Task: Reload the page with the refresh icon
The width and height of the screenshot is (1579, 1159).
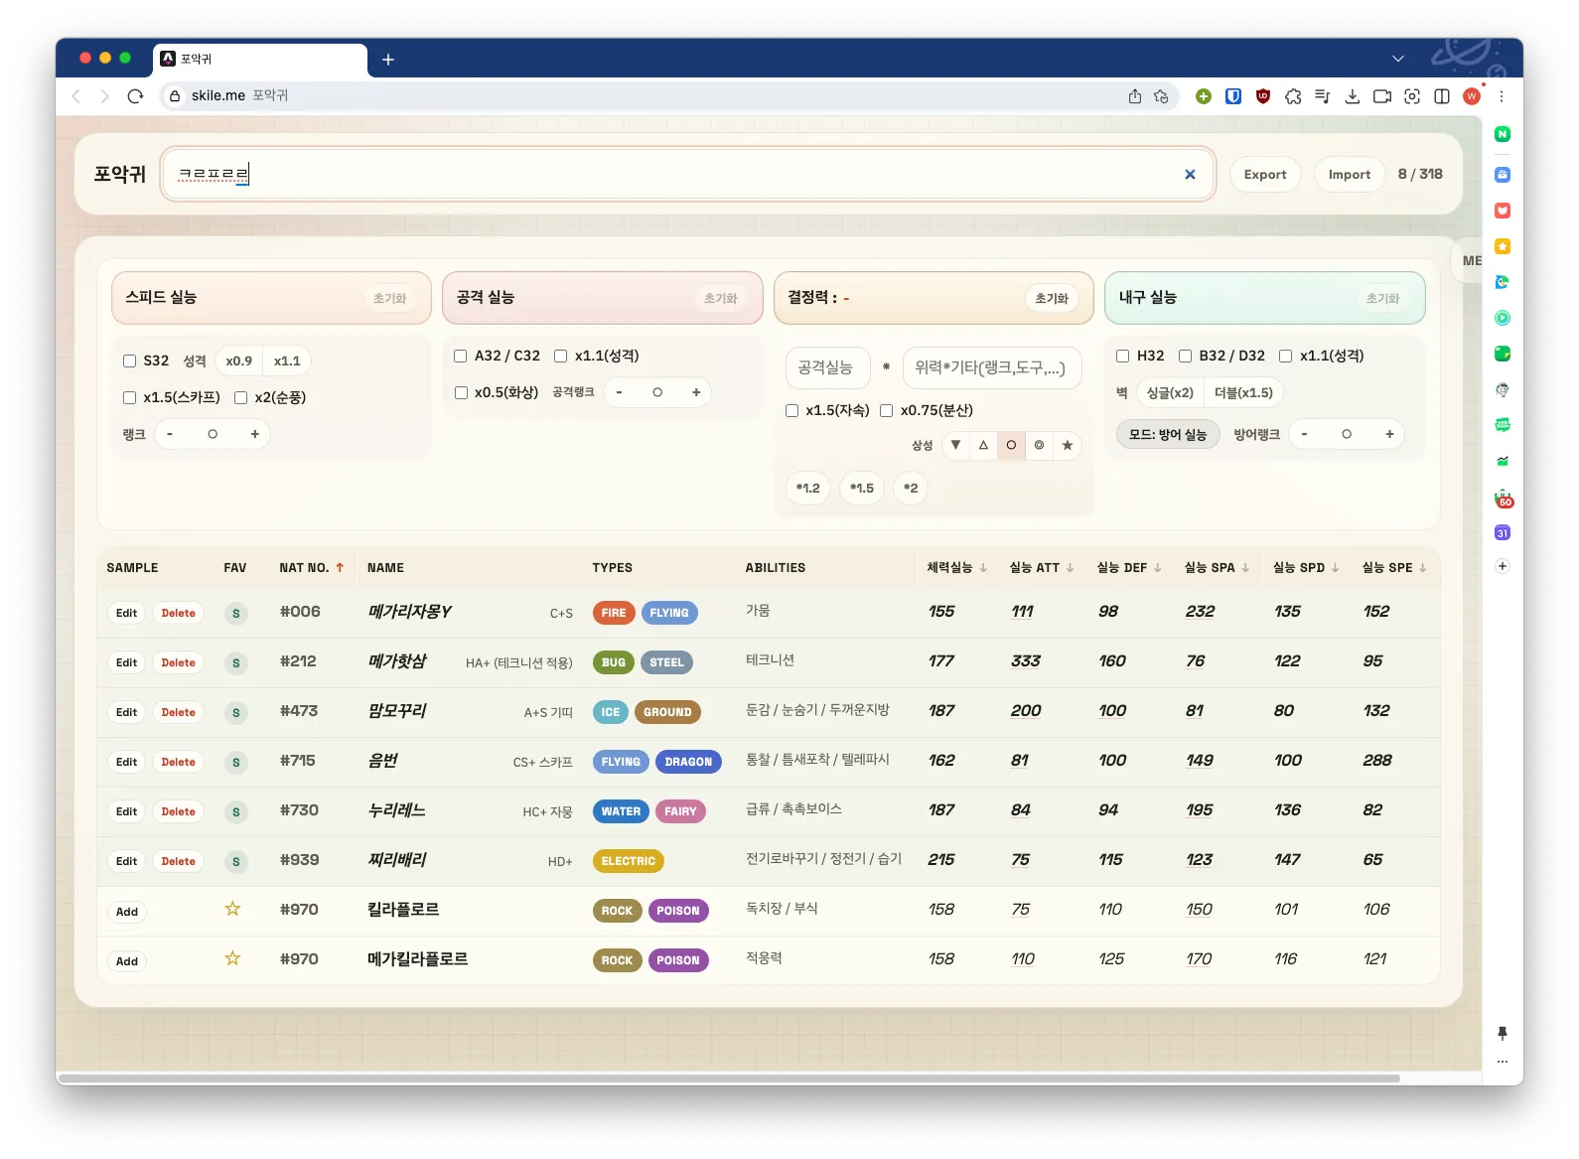Action: (x=136, y=96)
